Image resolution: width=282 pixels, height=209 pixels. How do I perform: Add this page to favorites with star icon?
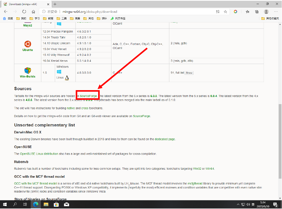click(225, 12)
